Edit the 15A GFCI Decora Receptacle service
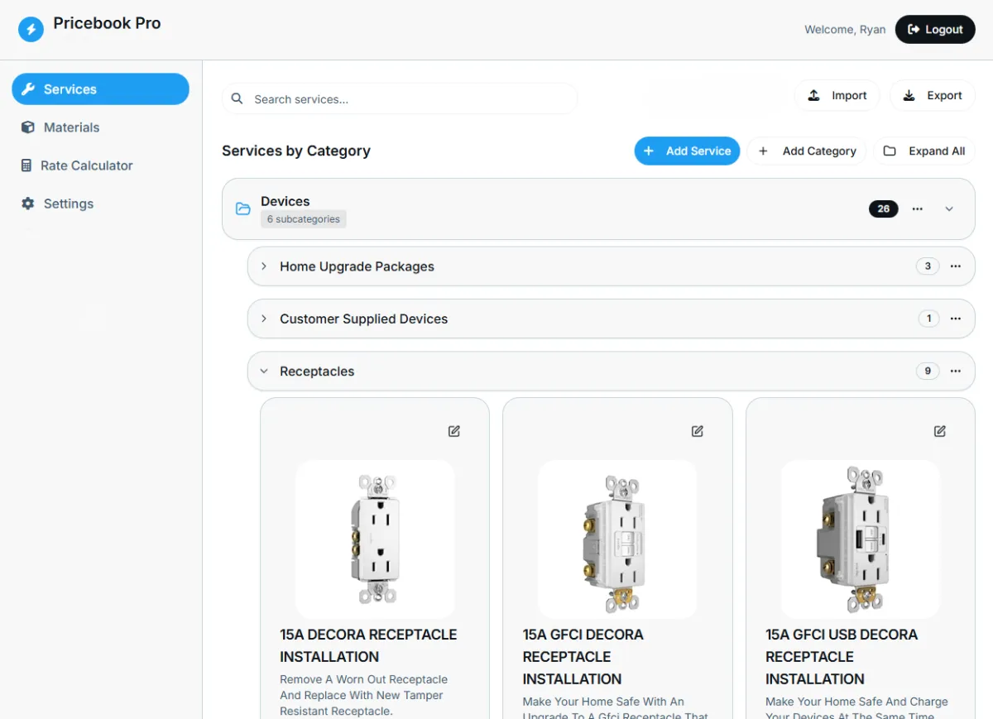The width and height of the screenshot is (993, 719). point(698,431)
